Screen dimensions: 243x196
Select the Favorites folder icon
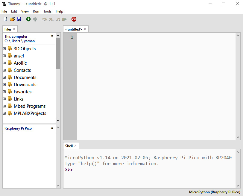coord(10,92)
